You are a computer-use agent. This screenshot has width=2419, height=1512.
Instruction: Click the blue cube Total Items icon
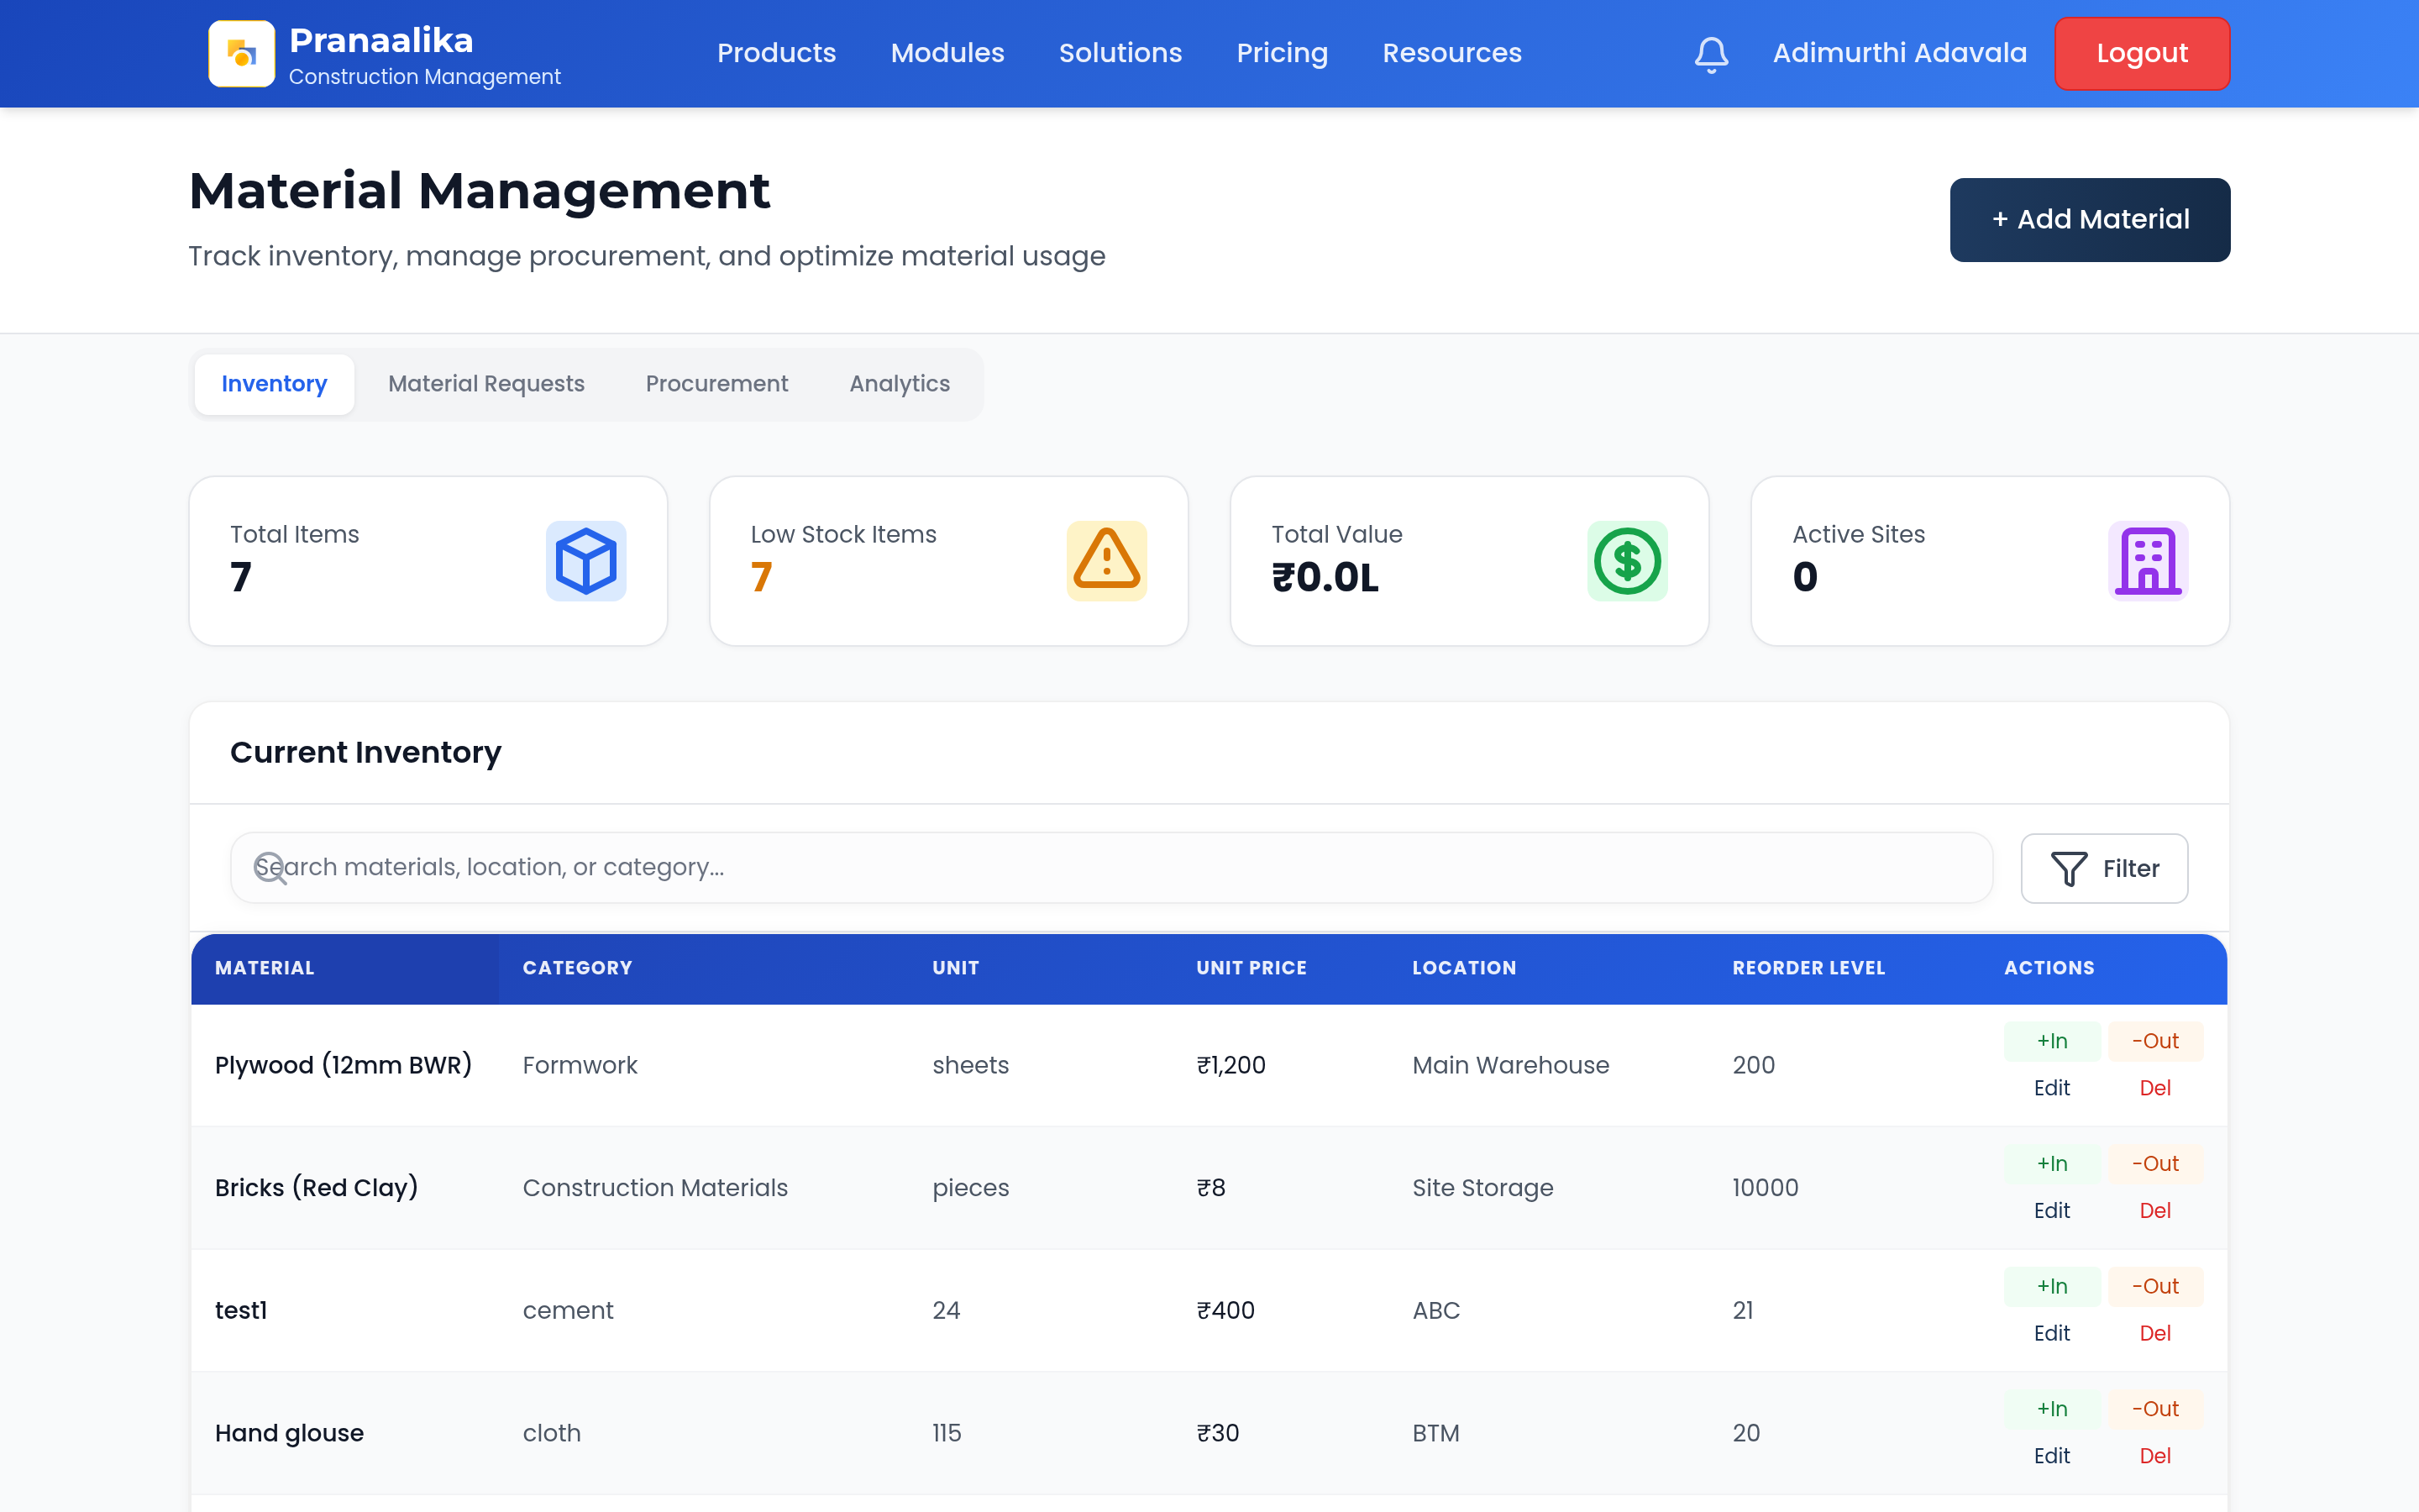585,561
